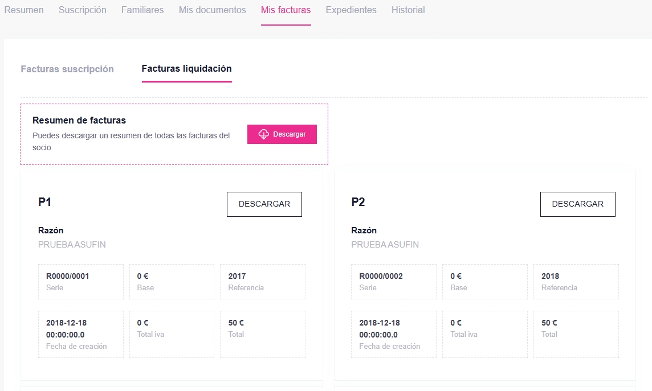This screenshot has width=652, height=391.
Task: Open the Resumen tab
Action: point(24,10)
